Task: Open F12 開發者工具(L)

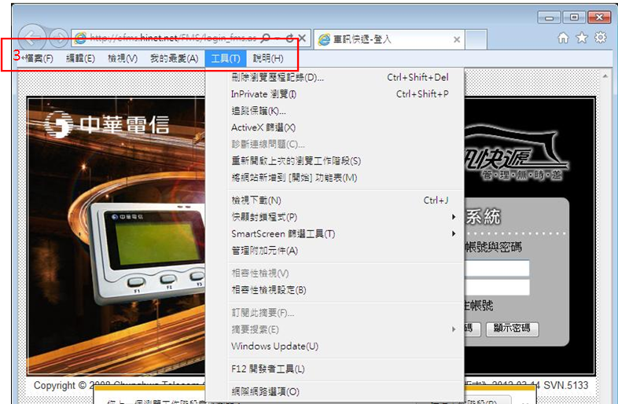Action: (x=335, y=369)
